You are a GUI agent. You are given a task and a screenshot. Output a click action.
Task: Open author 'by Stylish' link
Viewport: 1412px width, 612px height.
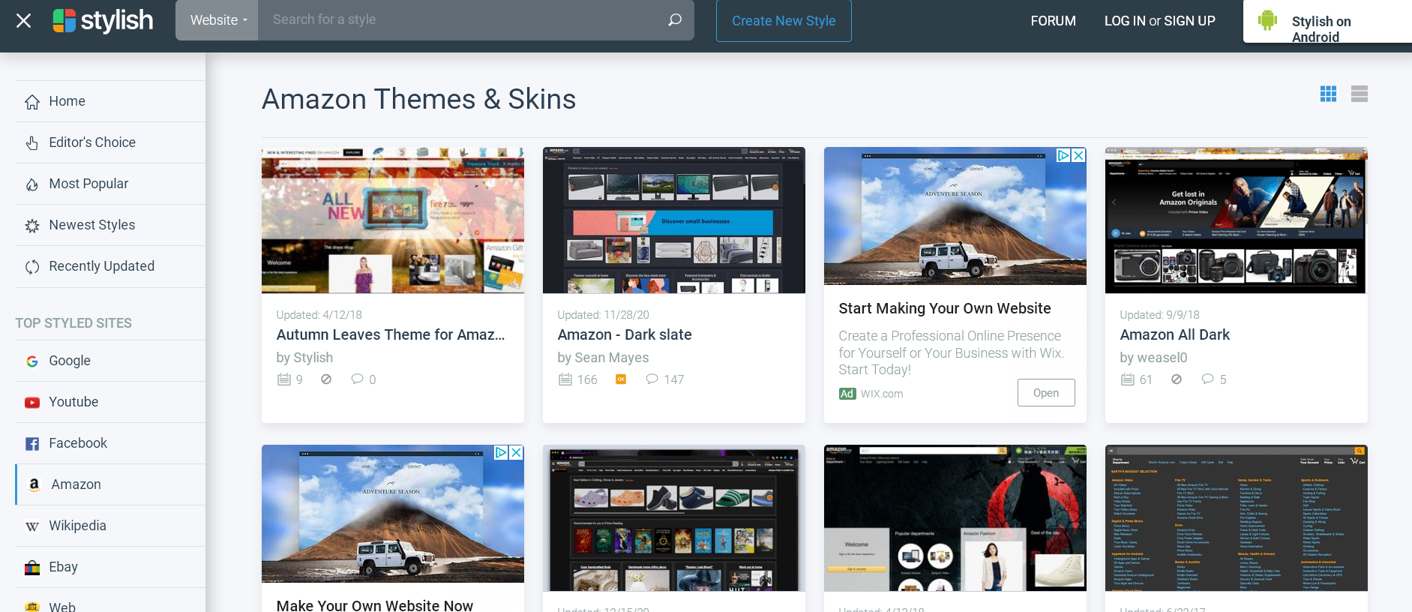(x=304, y=358)
